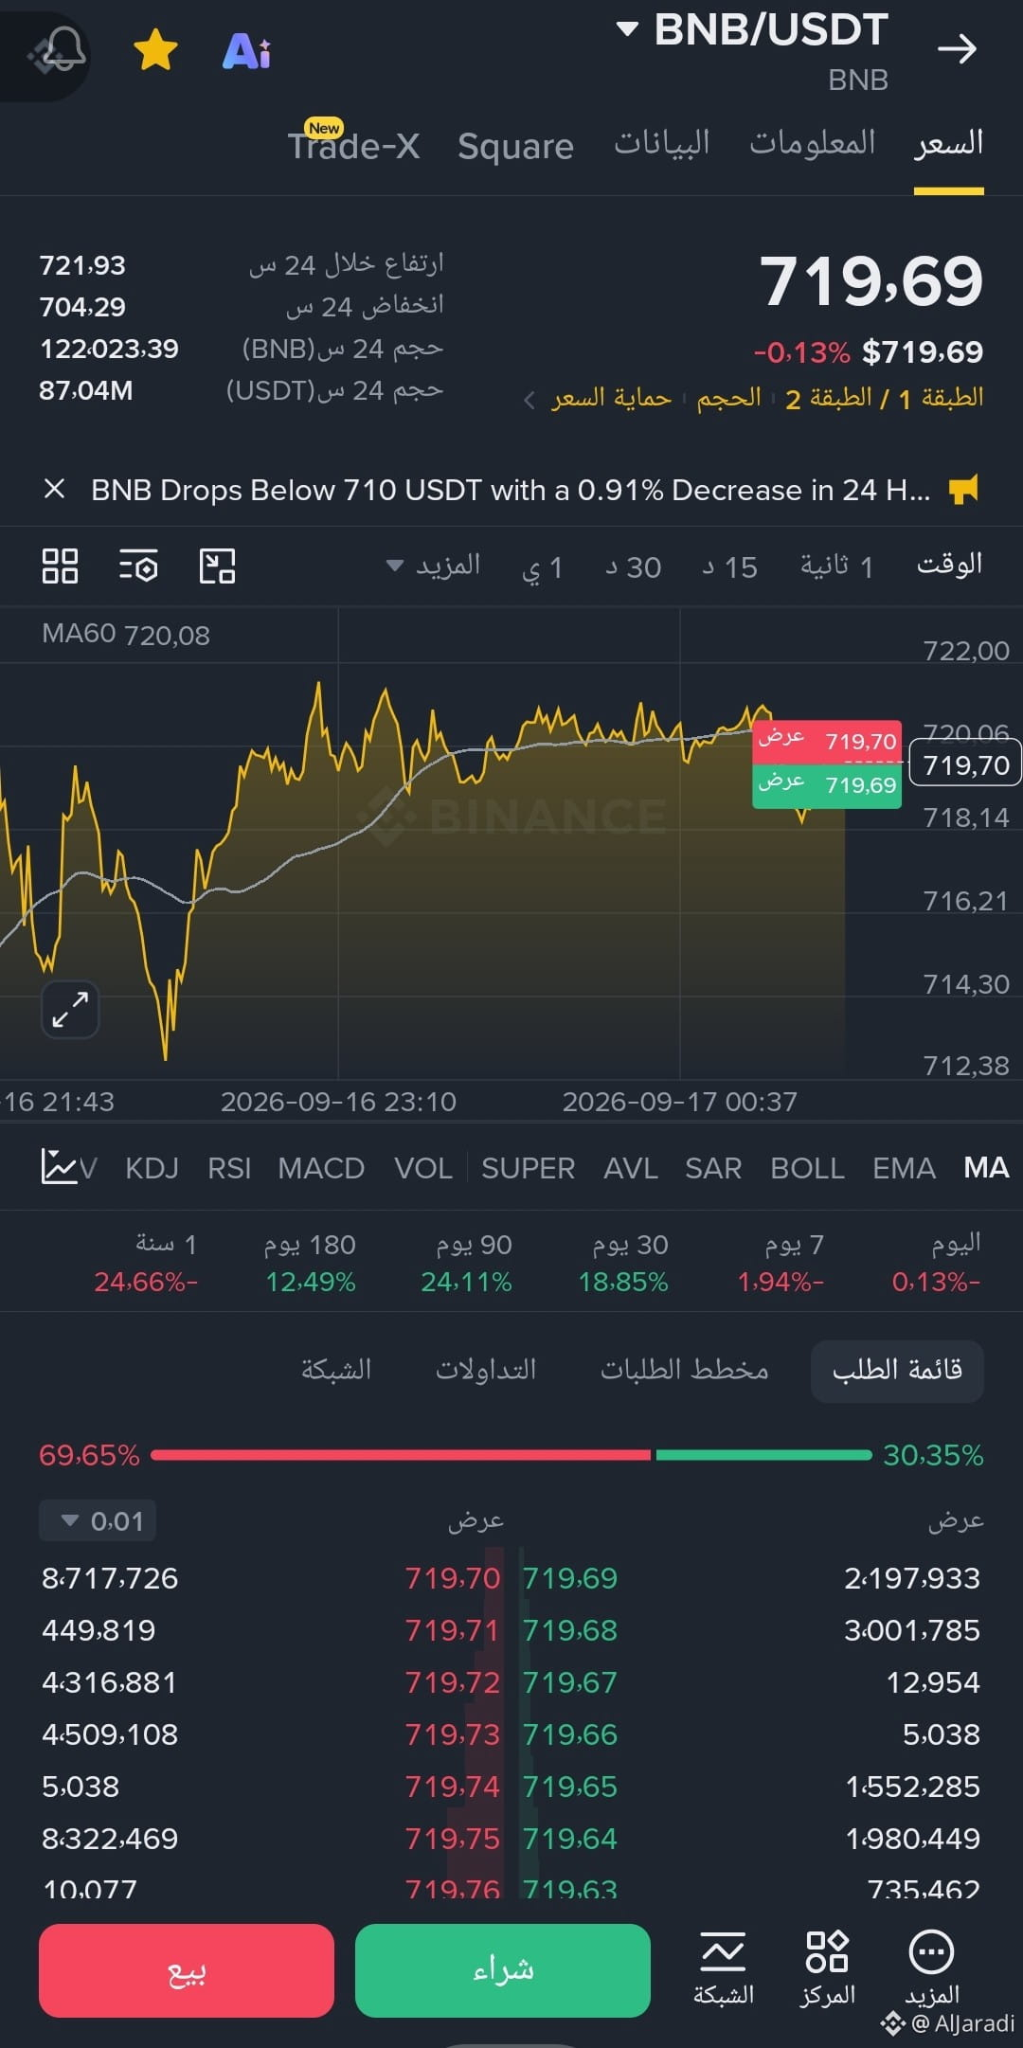Open the four-square chart layout icon
Image resolution: width=1023 pixels, height=2048 pixels.
pyautogui.click(x=60, y=566)
